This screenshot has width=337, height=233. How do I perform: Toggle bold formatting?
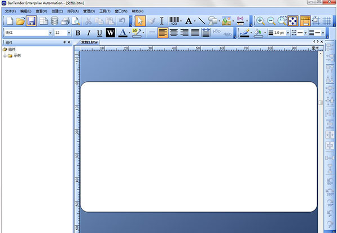point(78,33)
